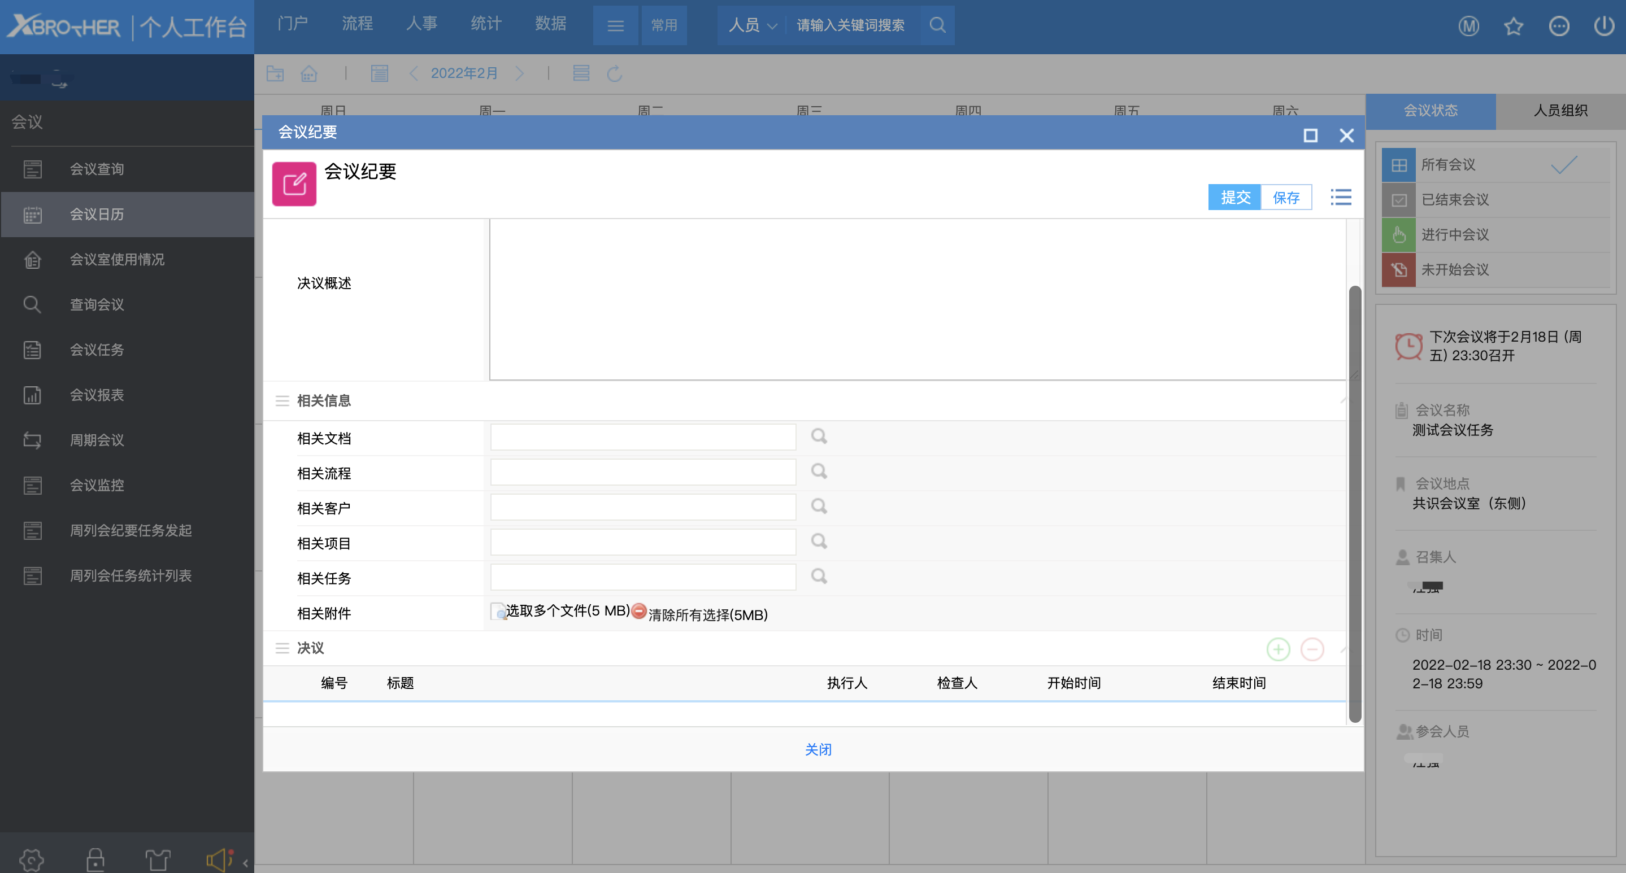Open the 人员 search type dropdown
1626x873 pixels.
[752, 25]
